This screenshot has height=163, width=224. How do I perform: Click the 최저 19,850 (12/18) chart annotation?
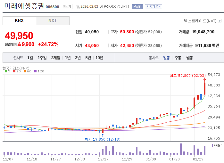click(103, 139)
